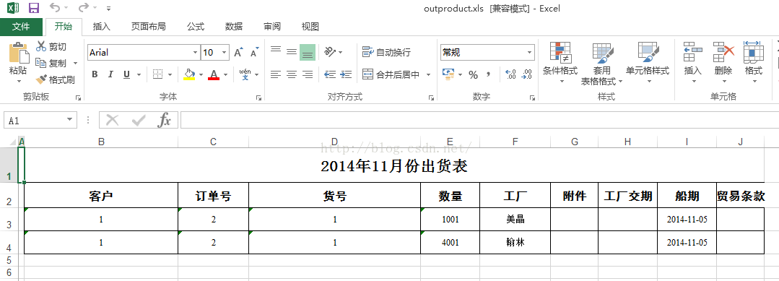The width and height of the screenshot is (779, 281).
Task: Switch to the Insert 插入 tab
Action: pyautogui.click(x=101, y=27)
